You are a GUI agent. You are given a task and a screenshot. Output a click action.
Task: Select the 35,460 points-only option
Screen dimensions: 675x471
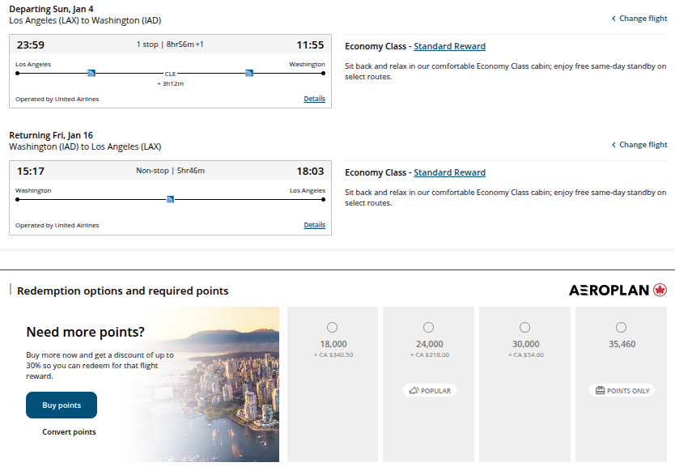[621, 327]
